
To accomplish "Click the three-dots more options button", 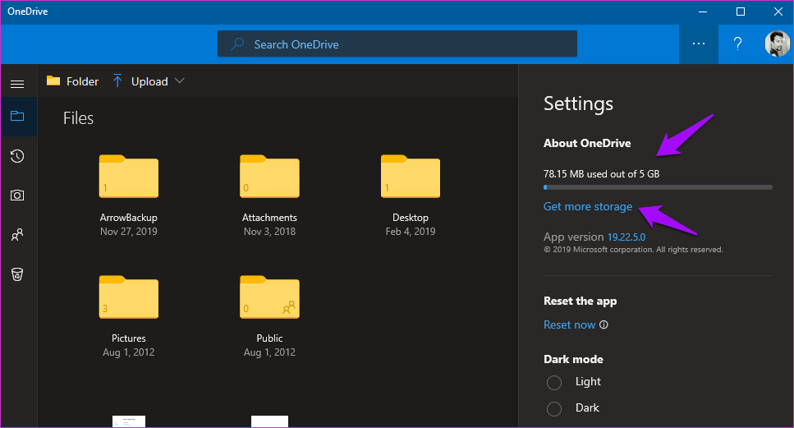I will 699,44.
